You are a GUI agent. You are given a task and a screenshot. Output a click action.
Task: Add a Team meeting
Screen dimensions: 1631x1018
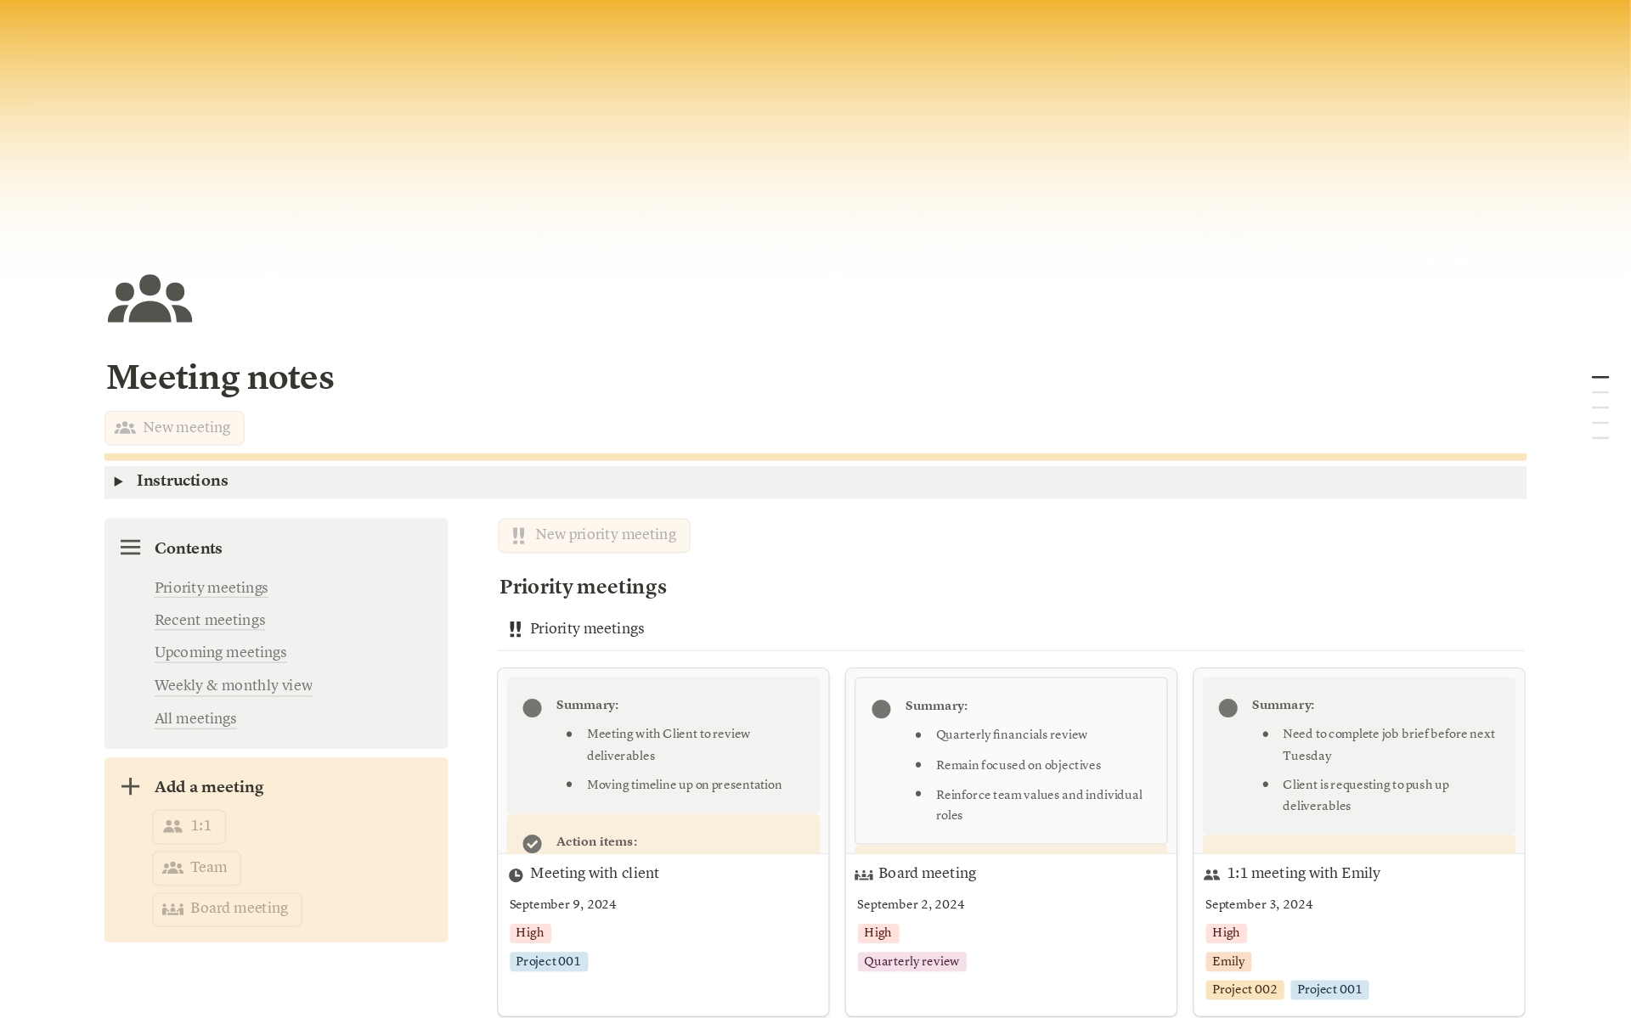point(196,868)
